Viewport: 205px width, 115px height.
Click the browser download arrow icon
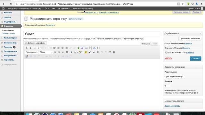tap(201, 4)
